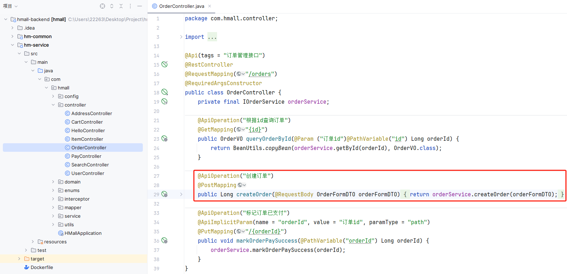Expand the enums package
This screenshot has height=274, width=567.
(53, 190)
